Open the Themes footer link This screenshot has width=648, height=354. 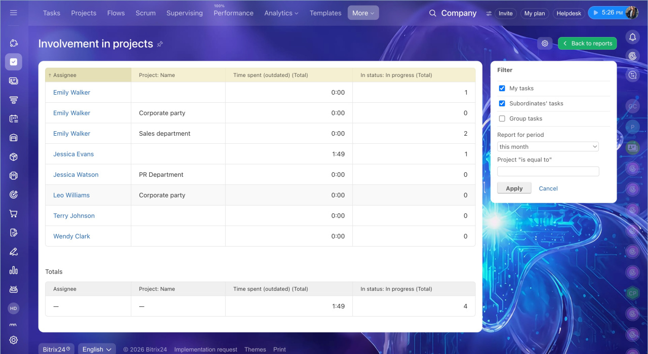point(255,349)
